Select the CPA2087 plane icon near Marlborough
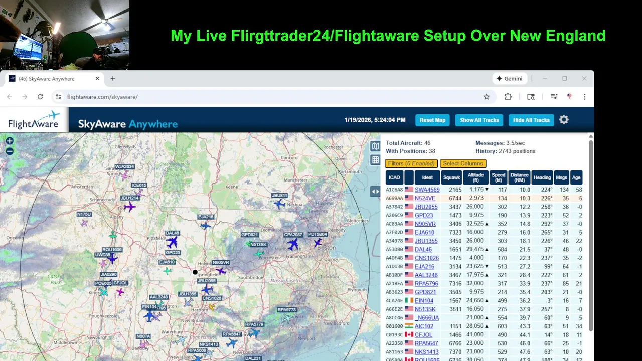 (x=292, y=244)
